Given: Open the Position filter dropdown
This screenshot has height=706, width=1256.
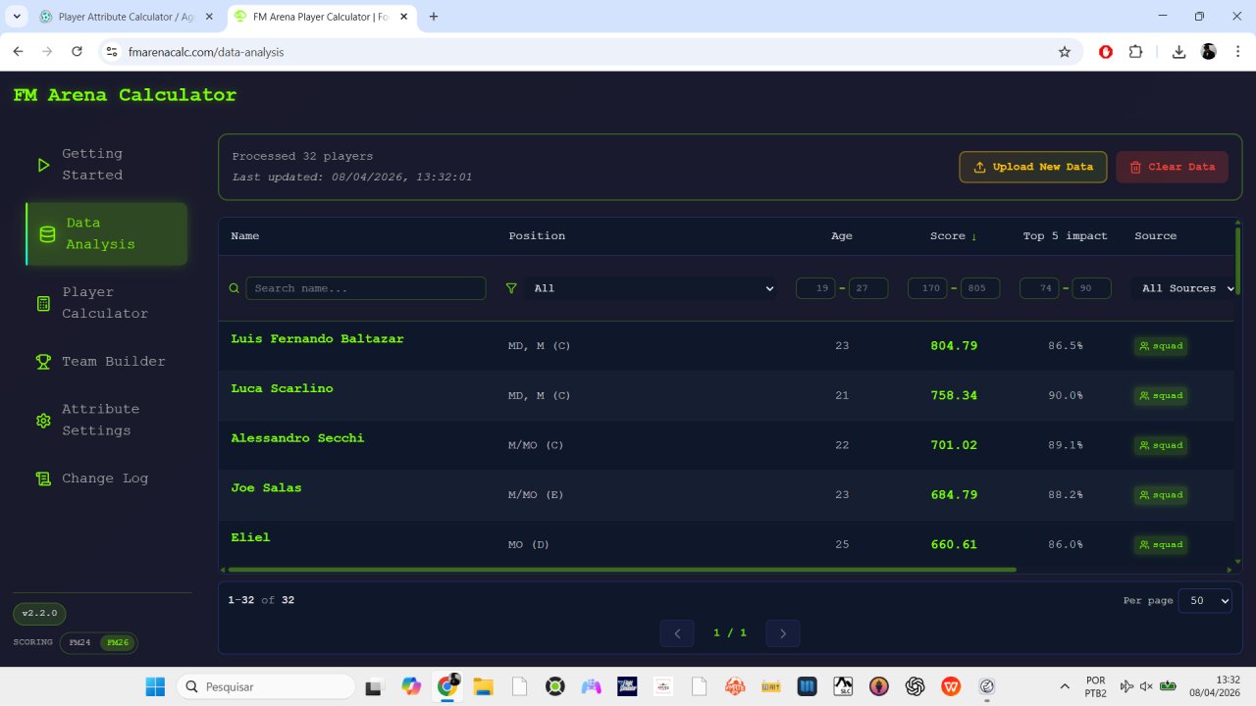Looking at the screenshot, I should 653,288.
